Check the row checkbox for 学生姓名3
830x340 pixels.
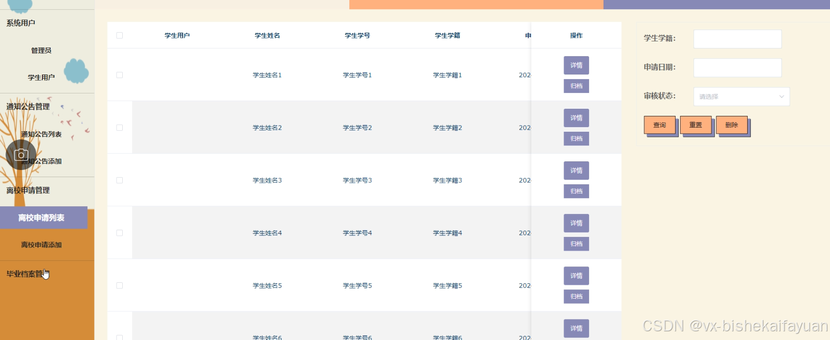120,180
